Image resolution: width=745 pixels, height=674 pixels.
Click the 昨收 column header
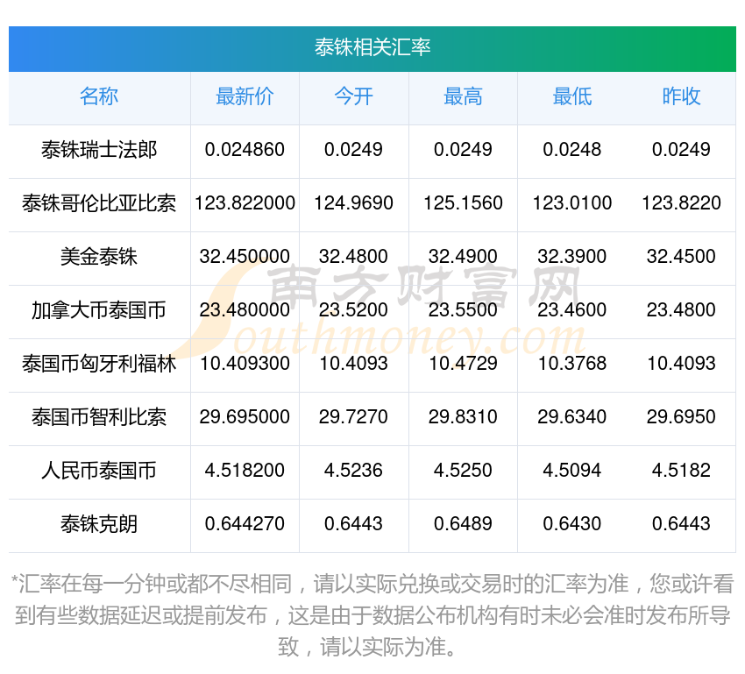(x=681, y=96)
